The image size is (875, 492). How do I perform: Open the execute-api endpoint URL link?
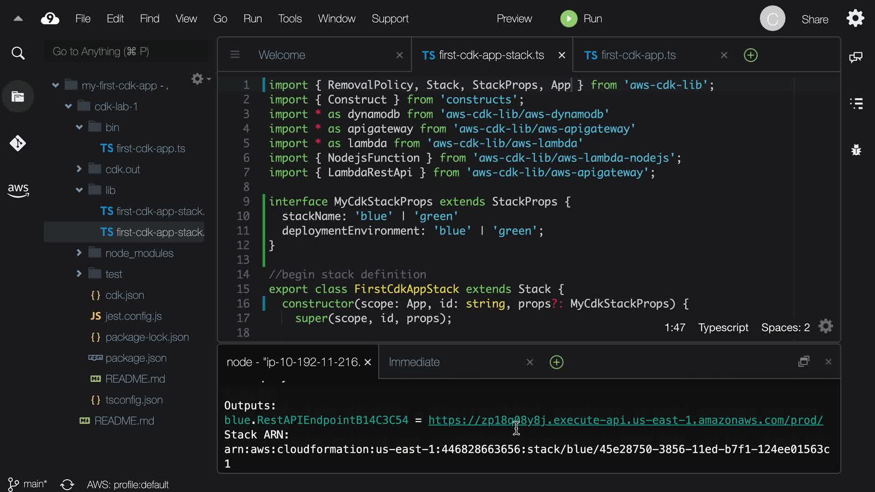[625, 420]
